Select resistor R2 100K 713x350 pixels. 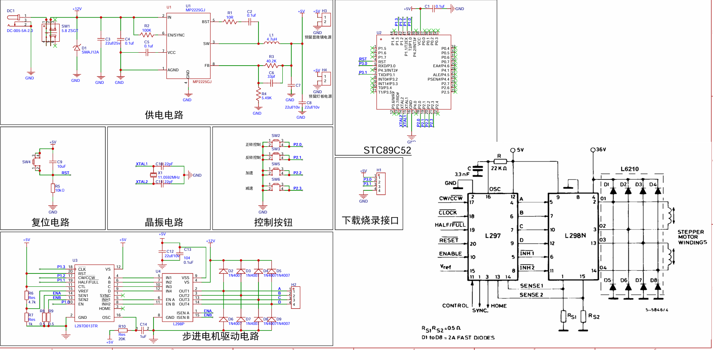(x=147, y=35)
